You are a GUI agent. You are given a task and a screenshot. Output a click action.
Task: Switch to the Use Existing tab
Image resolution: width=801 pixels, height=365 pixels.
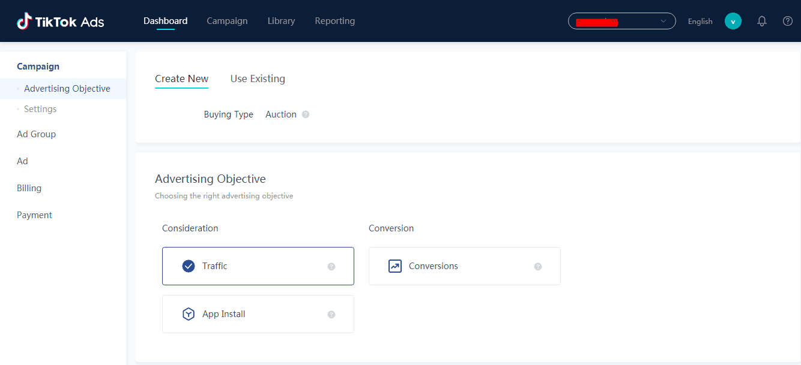pos(258,79)
